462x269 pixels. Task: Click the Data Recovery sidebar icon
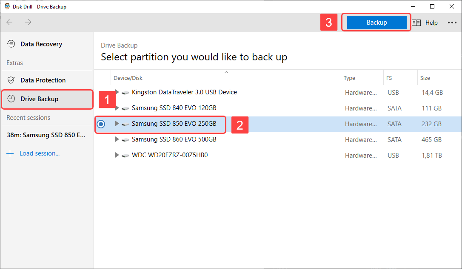(11, 44)
